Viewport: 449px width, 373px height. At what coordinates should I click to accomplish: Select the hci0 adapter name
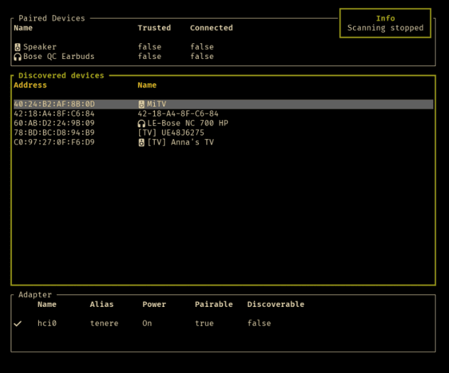click(47, 323)
